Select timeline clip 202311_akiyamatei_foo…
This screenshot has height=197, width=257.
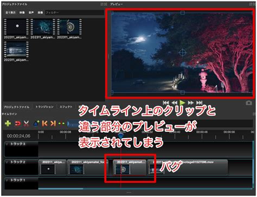pyautogui.click(x=88, y=167)
